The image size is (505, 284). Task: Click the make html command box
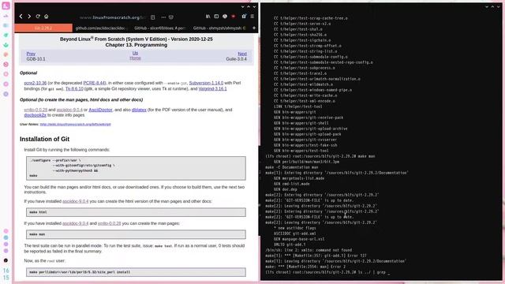136,212
